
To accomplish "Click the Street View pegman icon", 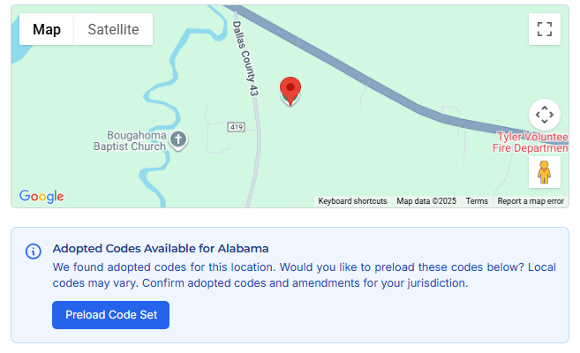I will click(x=545, y=172).
